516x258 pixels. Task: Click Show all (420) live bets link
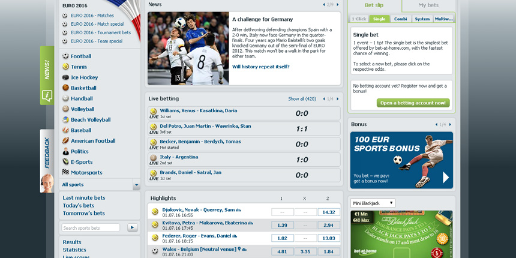coord(302,99)
